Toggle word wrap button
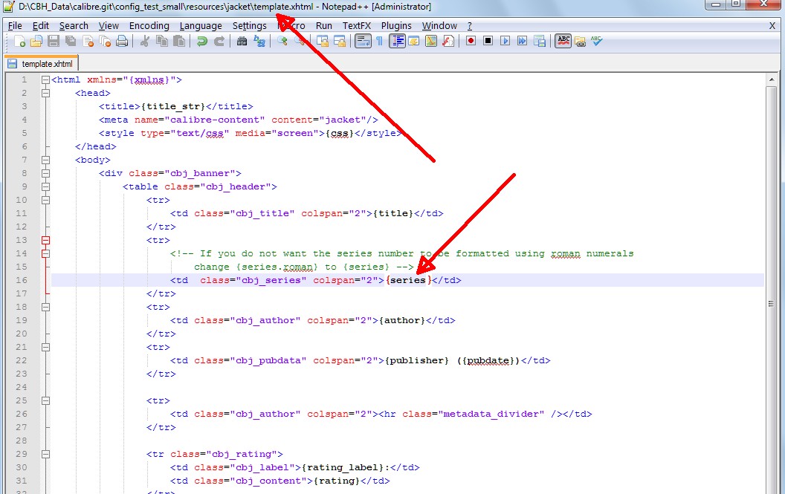This screenshot has height=494, width=785. click(x=363, y=41)
